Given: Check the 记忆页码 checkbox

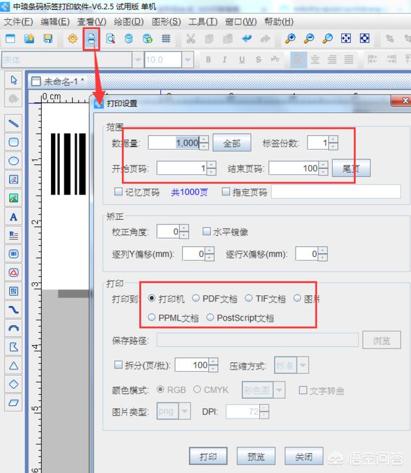Looking at the screenshot, I should 118,191.
